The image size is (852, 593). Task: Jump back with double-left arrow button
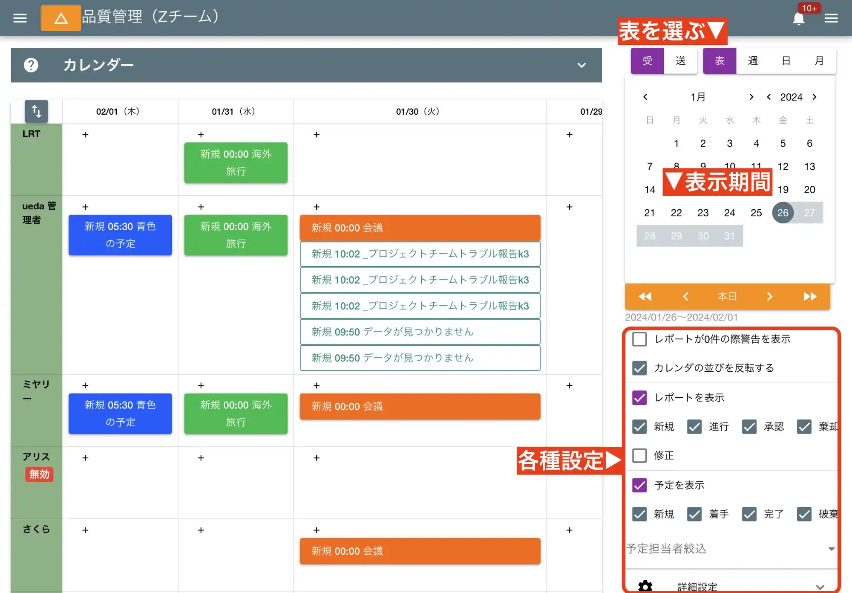pyautogui.click(x=645, y=297)
